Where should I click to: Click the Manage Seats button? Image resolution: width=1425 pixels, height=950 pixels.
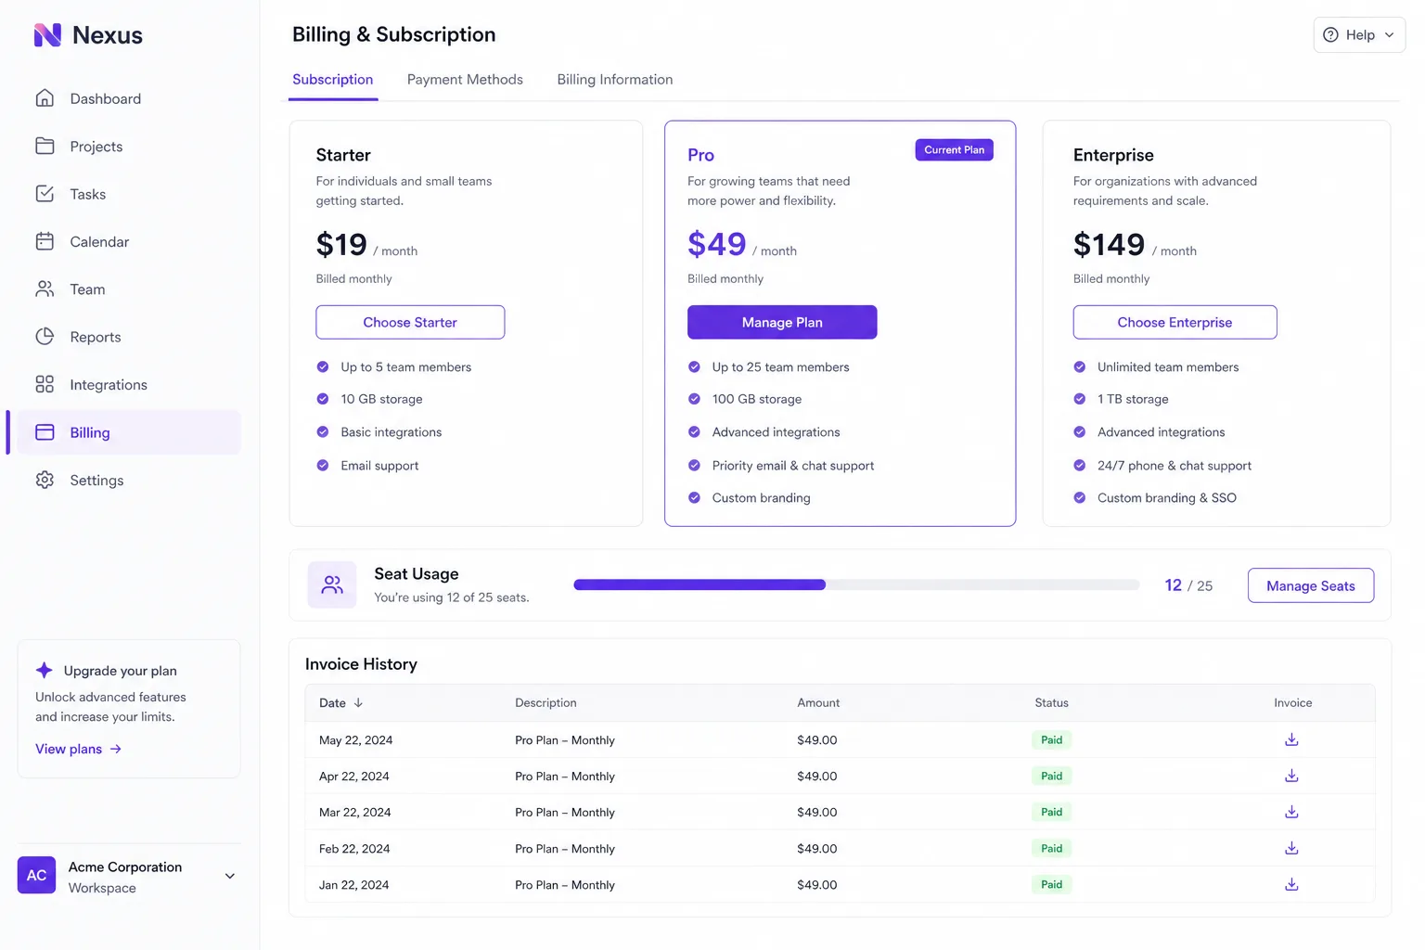[1311, 585]
